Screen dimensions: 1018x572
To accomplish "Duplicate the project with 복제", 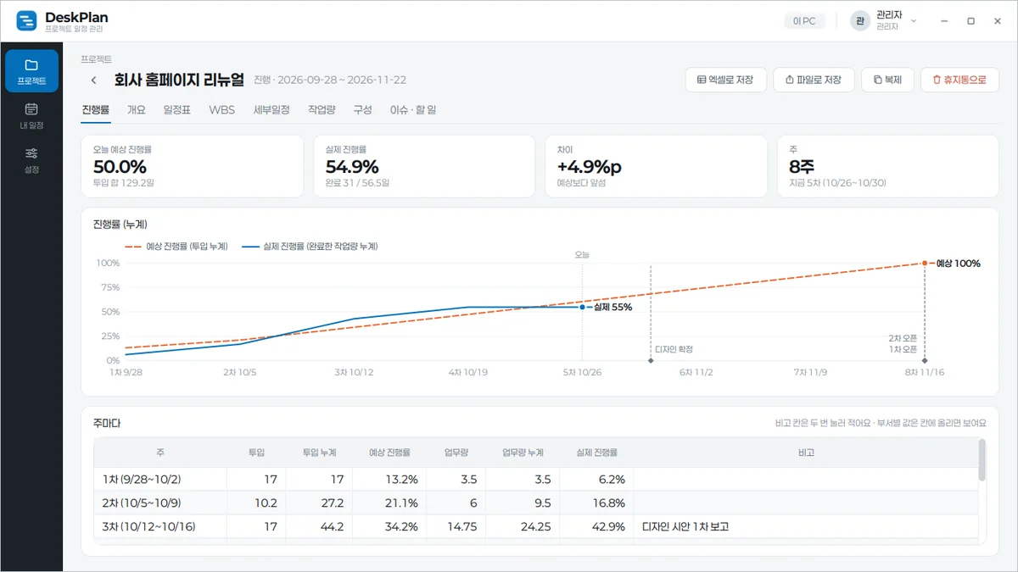I will pyautogui.click(x=887, y=80).
